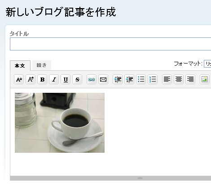This screenshot has height=187, width=211.
Task: Align text to the right
Action: tap(190, 79)
